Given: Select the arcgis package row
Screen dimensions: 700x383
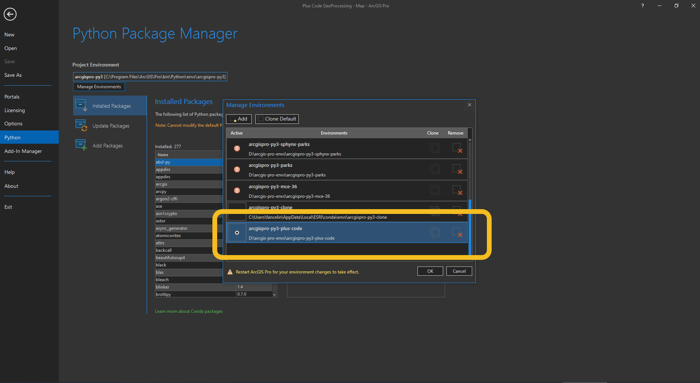Looking at the screenshot, I should (x=189, y=184).
